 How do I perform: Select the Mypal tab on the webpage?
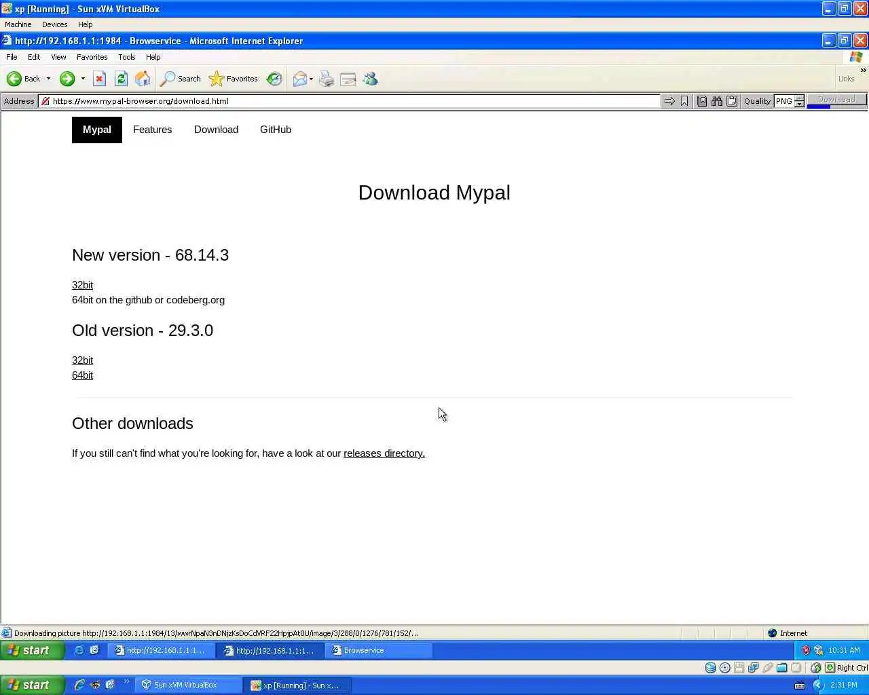[97, 130]
